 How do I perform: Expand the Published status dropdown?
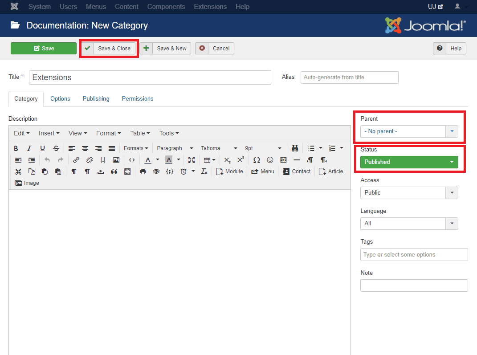[409, 162]
